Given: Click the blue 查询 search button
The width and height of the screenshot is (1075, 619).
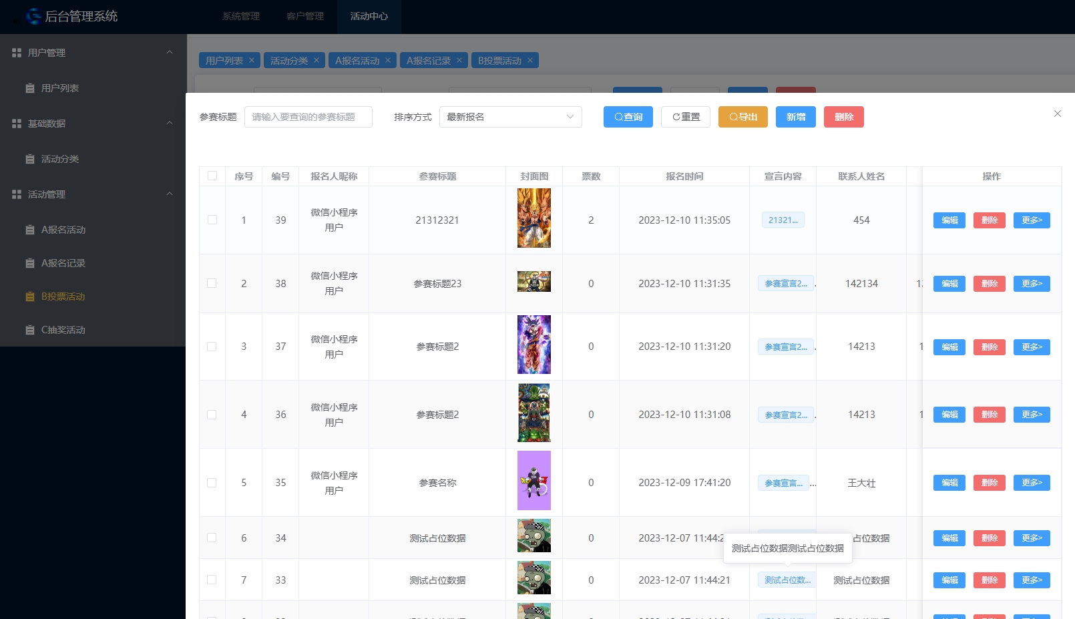Looking at the screenshot, I should [x=628, y=117].
